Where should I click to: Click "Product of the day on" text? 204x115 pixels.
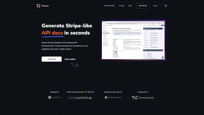click(x=113, y=92)
